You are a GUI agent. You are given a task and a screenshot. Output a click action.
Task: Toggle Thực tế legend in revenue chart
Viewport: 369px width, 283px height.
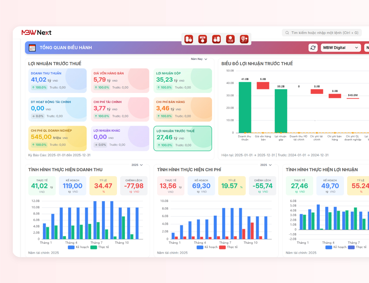tap(99, 247)
